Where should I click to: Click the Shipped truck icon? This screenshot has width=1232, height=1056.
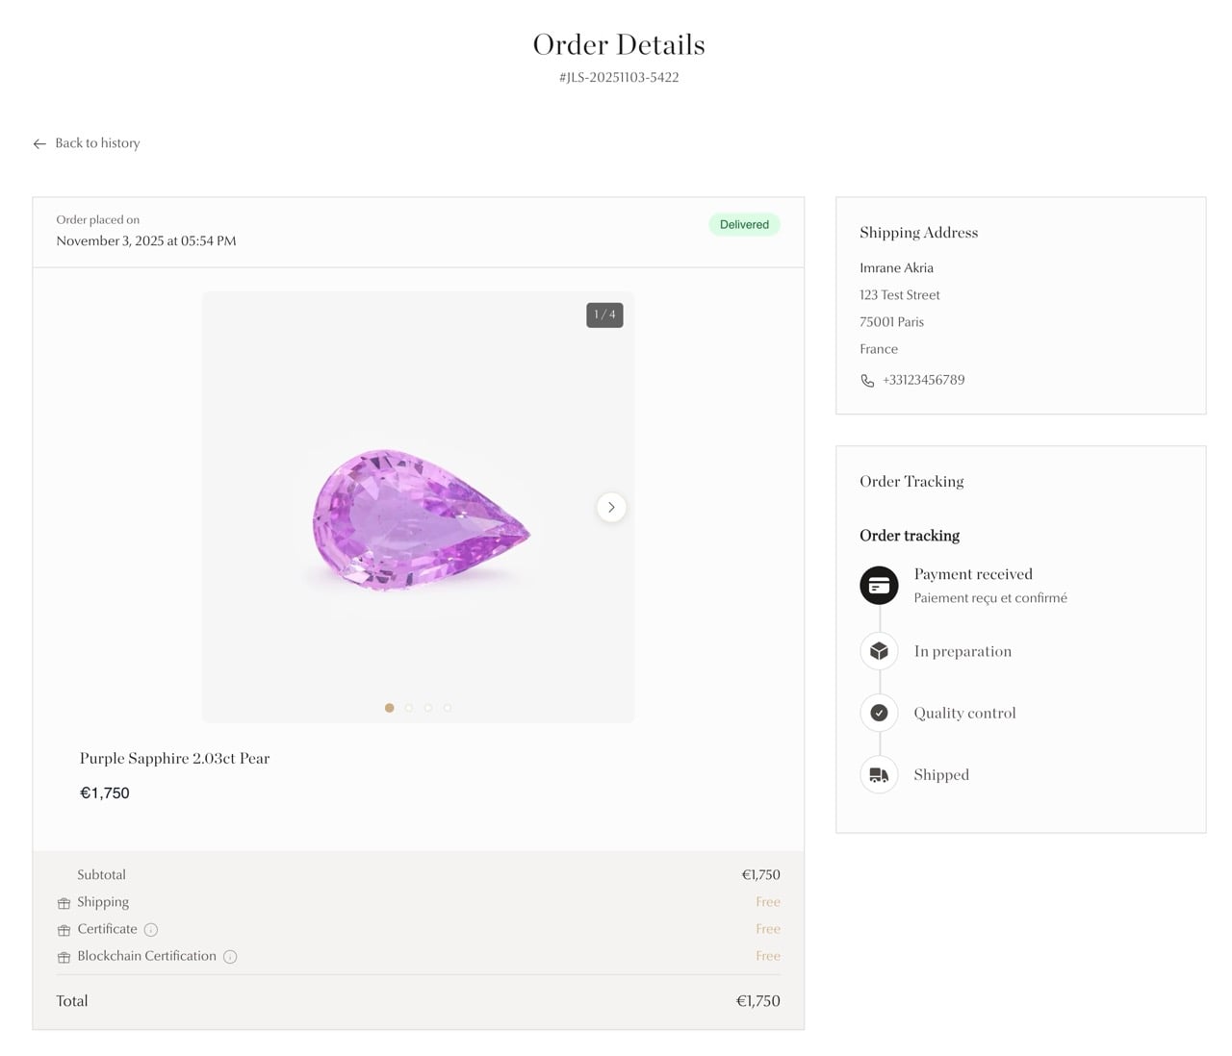[878, 774]
